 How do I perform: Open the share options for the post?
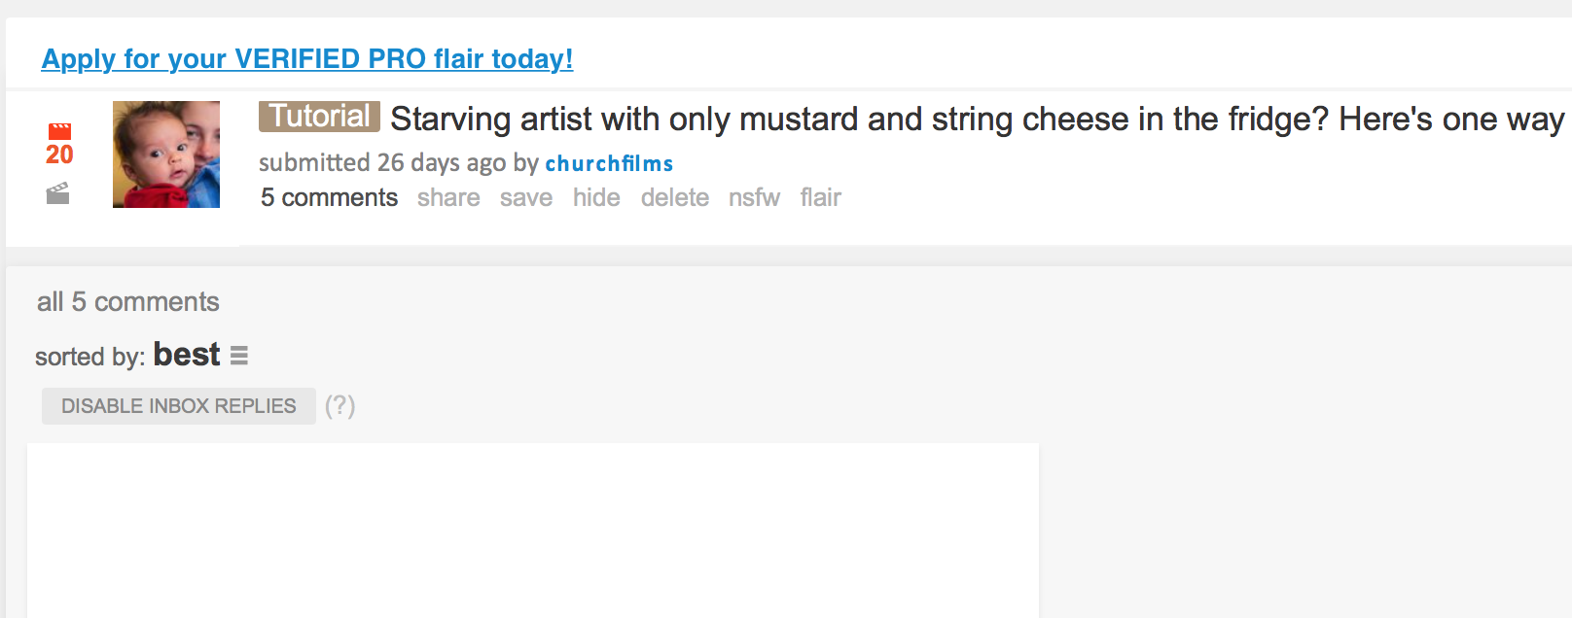pyautogui.click(x=448, y=197)
